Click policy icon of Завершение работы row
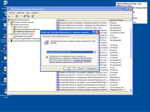Image resolution: width=150 pixels, height=112 pixels. click(58, 23)
